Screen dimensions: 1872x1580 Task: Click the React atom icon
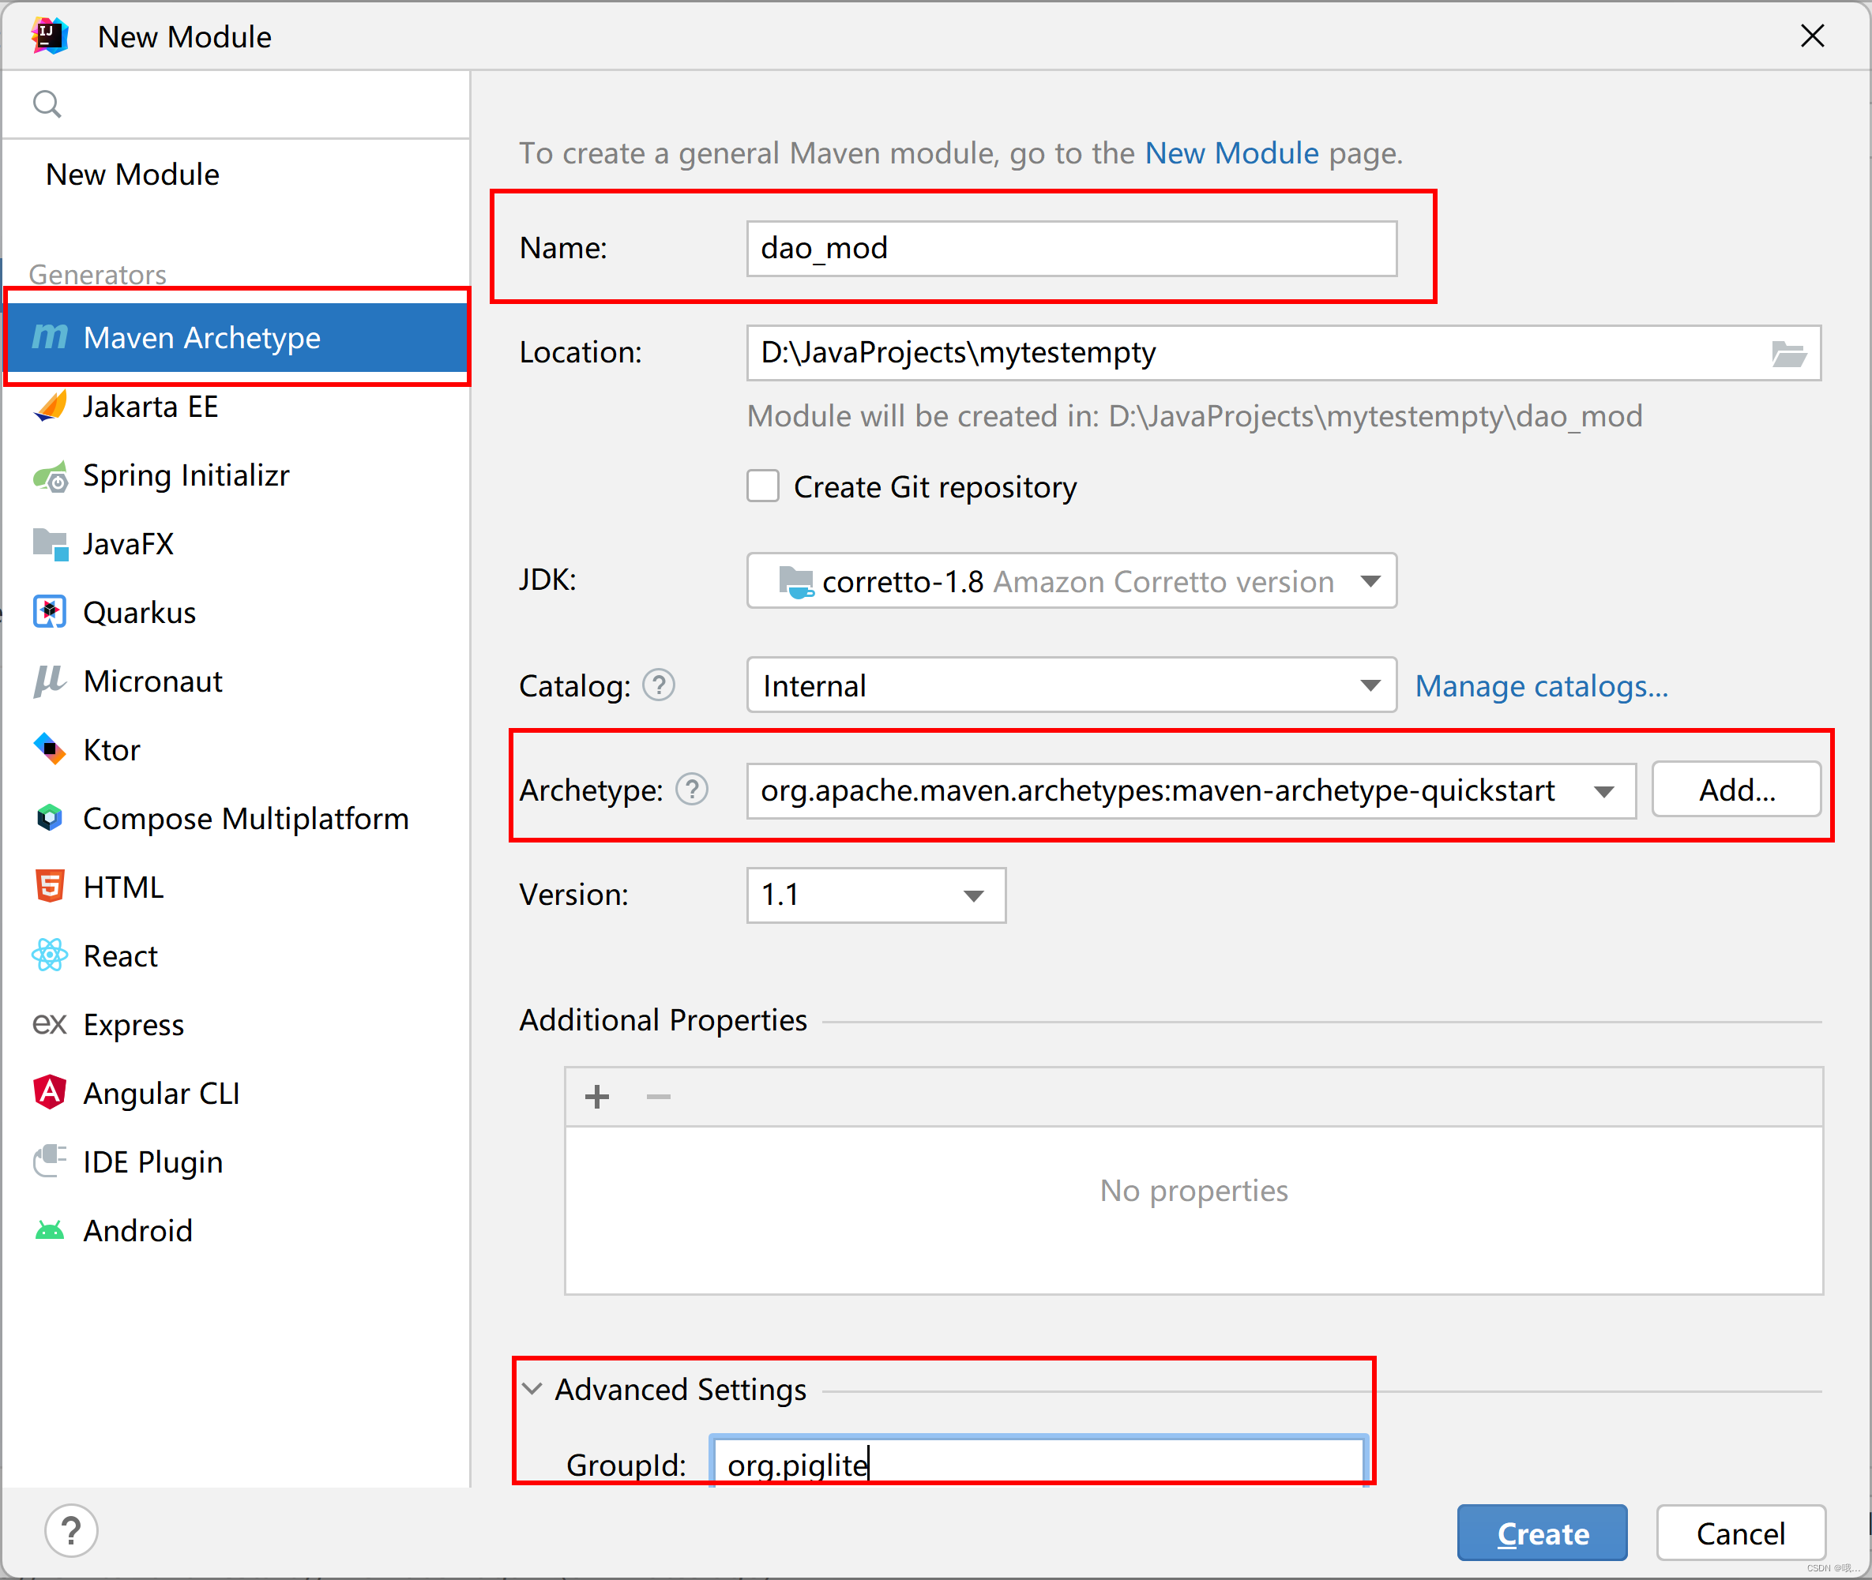(51, 955)
